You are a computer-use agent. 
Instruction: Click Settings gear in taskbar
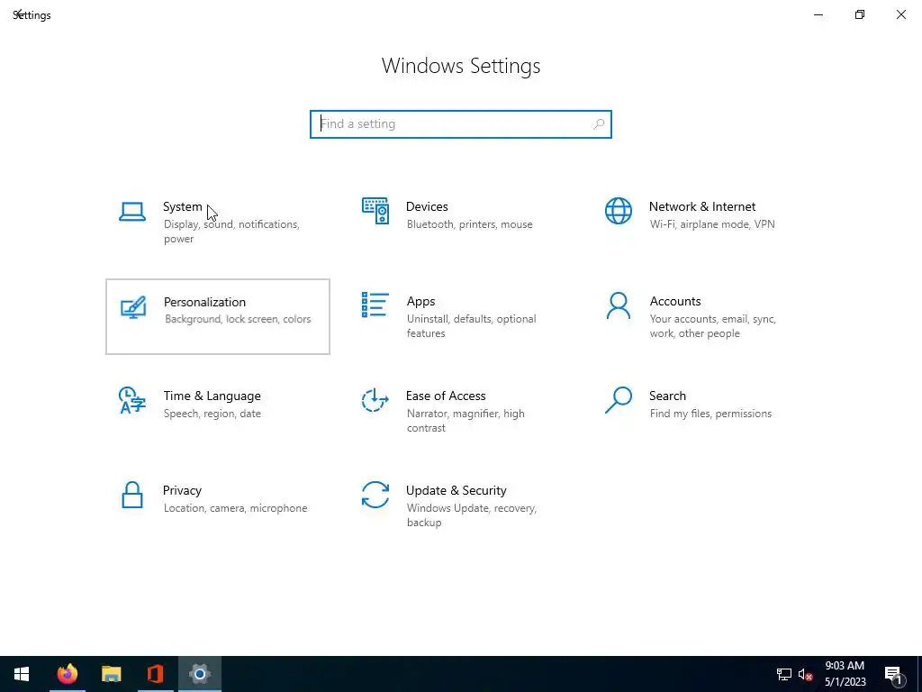coord(200,674)
